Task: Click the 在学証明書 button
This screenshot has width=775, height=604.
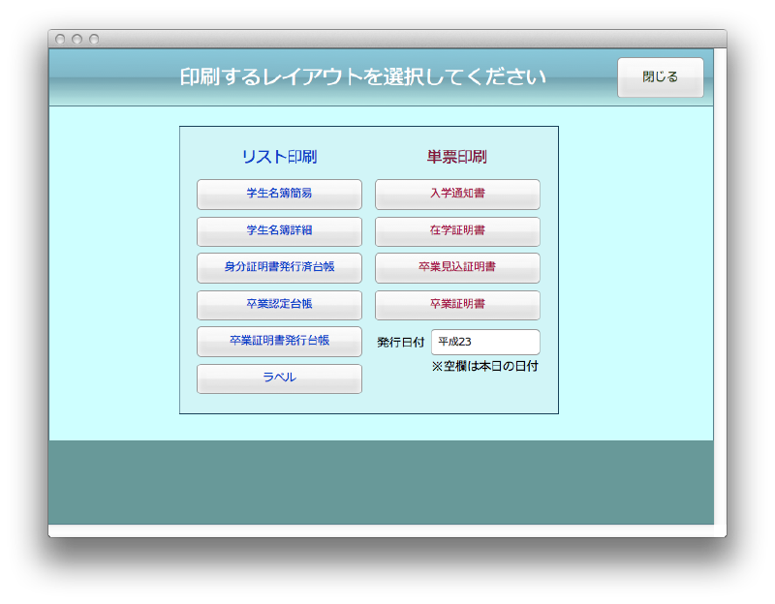Action: (x=457, y=230)
